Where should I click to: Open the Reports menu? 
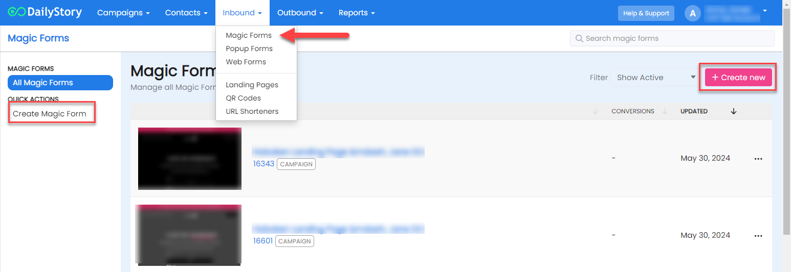[357, 13]
